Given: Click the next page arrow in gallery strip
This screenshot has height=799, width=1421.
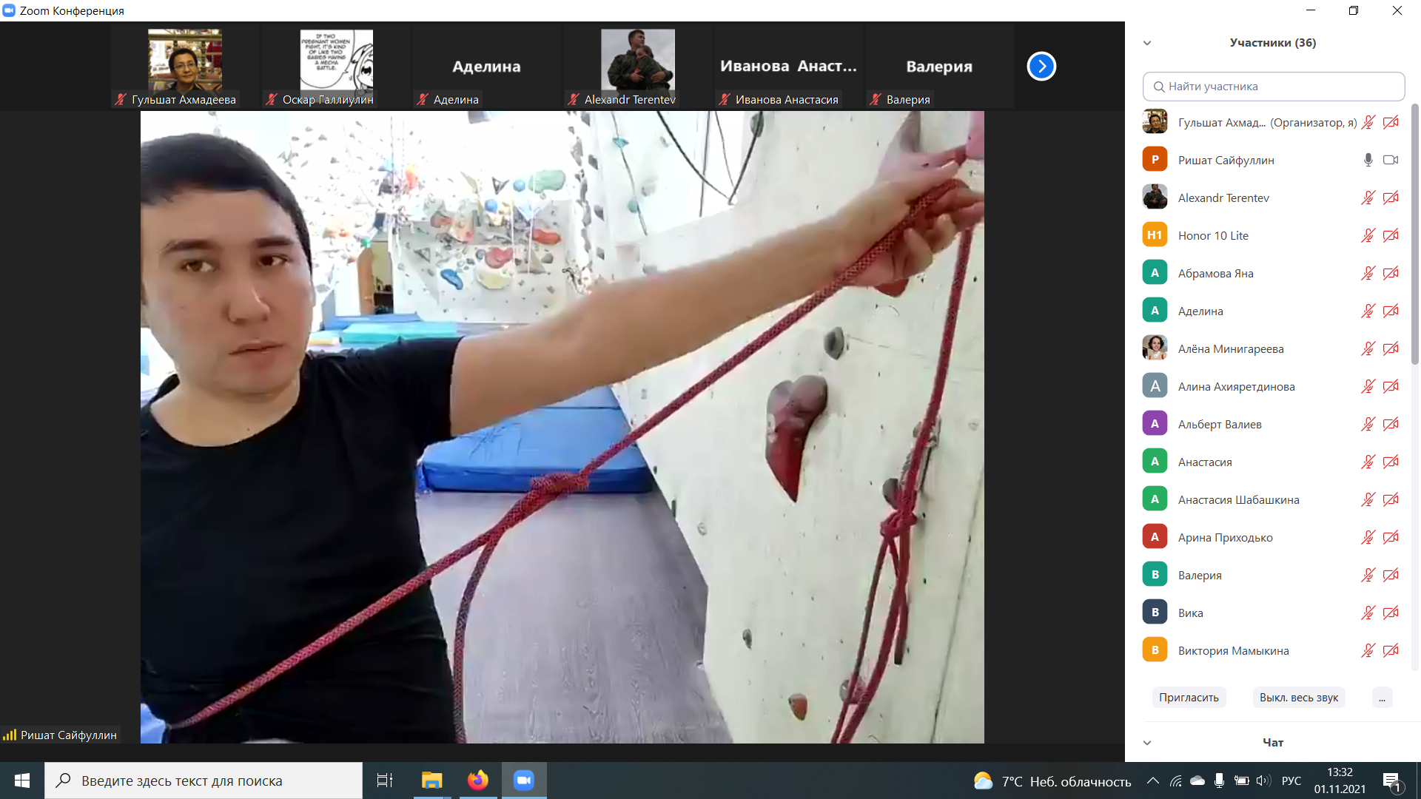Looking at the screenshot, I should pyautogui.click(x=1041, y=67).
